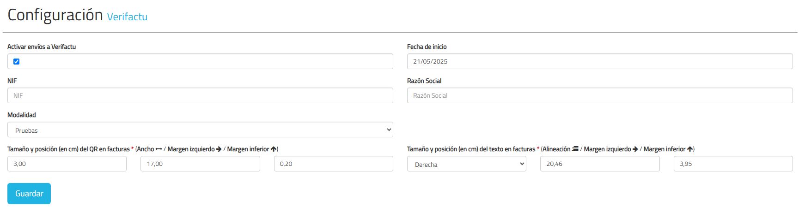Click the Verifactu subtitle link
The width and height of the screenshot is (805, 212).
(x=127, y=17)
